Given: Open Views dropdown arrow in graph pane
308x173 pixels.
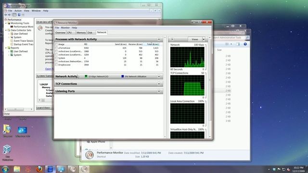Looking at the screenshot, I should [x=204, y=39].
